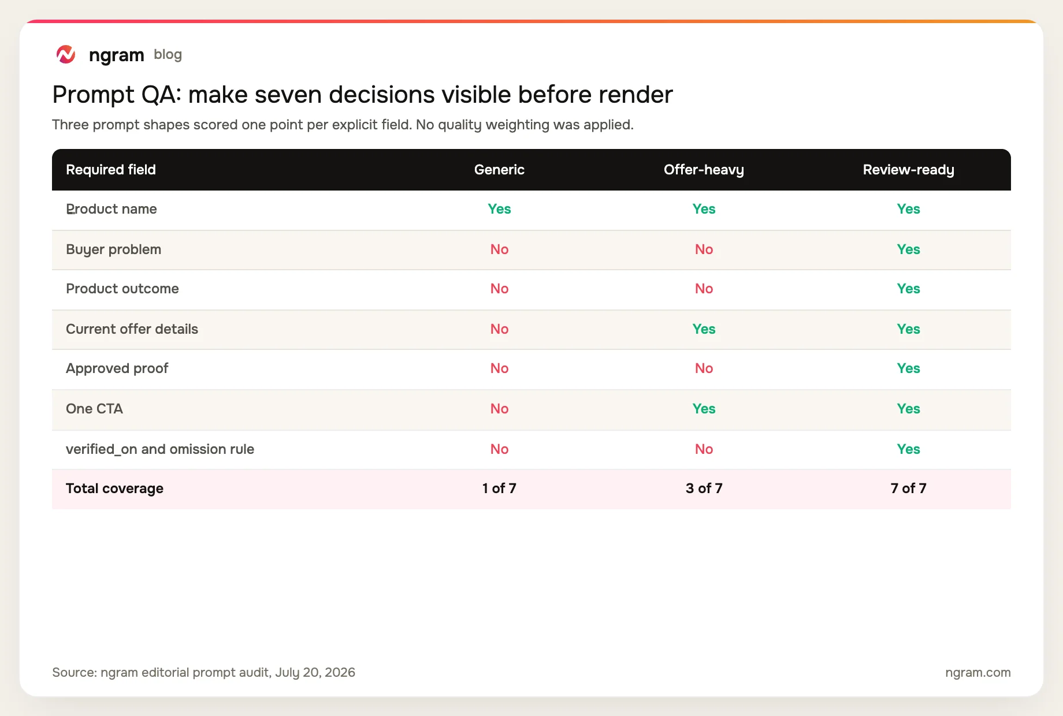Viewport: 1063px width, 716px height.
Task: Click the Product name row label
Action: point(111,209)
